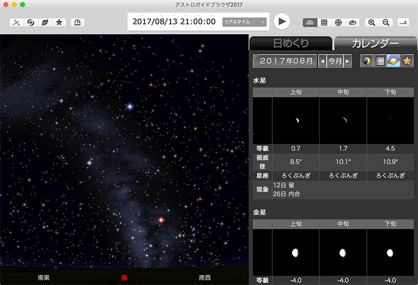Click the Mercury table 下旬 column header

click(390, 92)
